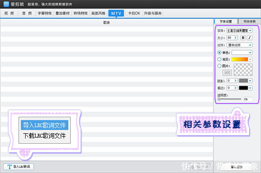Open the 升级与服务 tab
This screenshot has height=173, width=261.
(x=153, y=13)
